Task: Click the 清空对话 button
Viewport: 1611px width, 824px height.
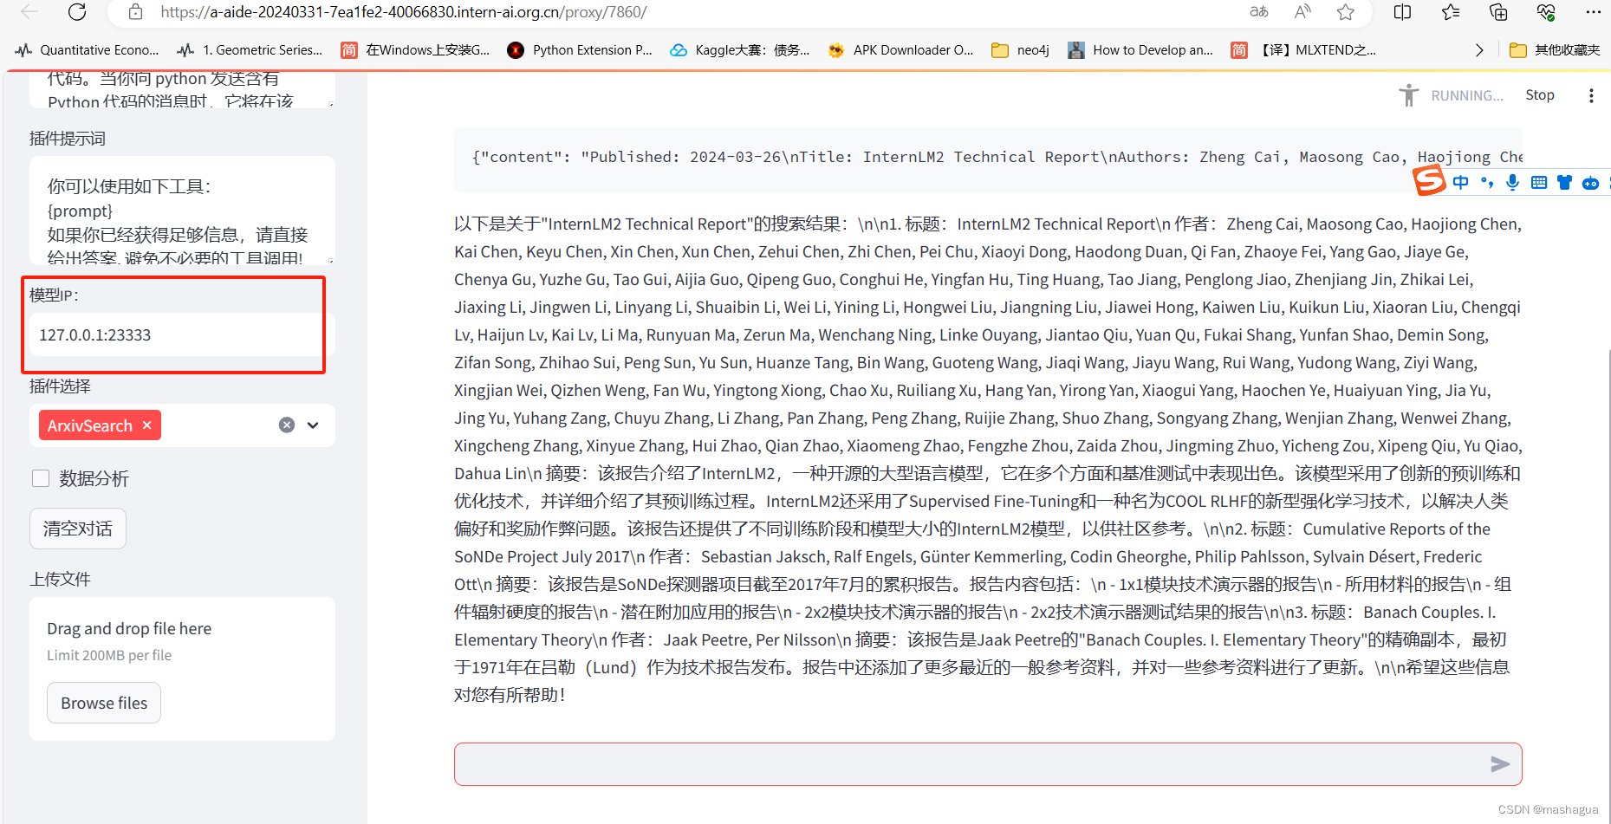Action: coord(78,529)
